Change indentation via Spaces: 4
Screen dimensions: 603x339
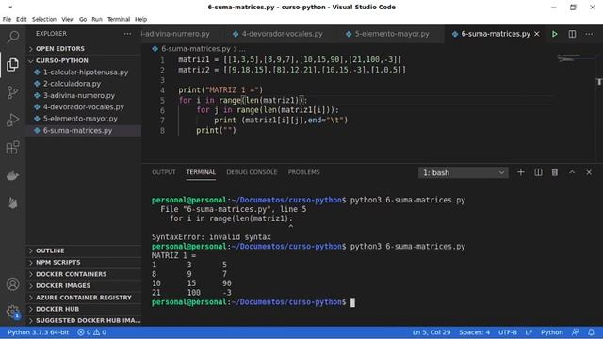[474, 332]
